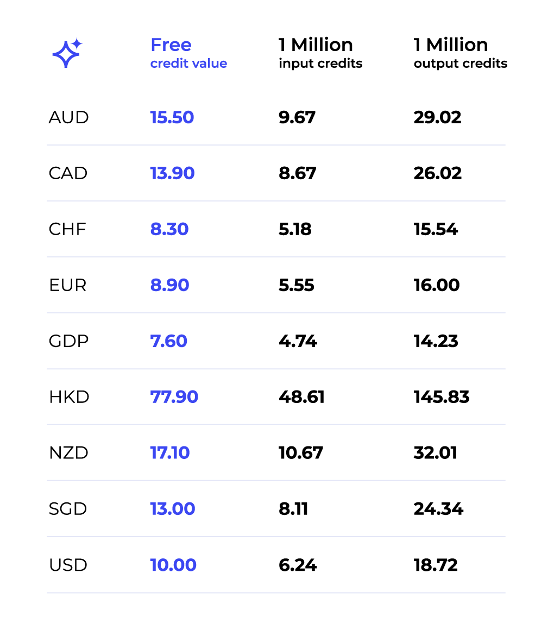Click the blue sparkle star icon
The width and height of the screenshot is (554, 630).
coord(67,53)
